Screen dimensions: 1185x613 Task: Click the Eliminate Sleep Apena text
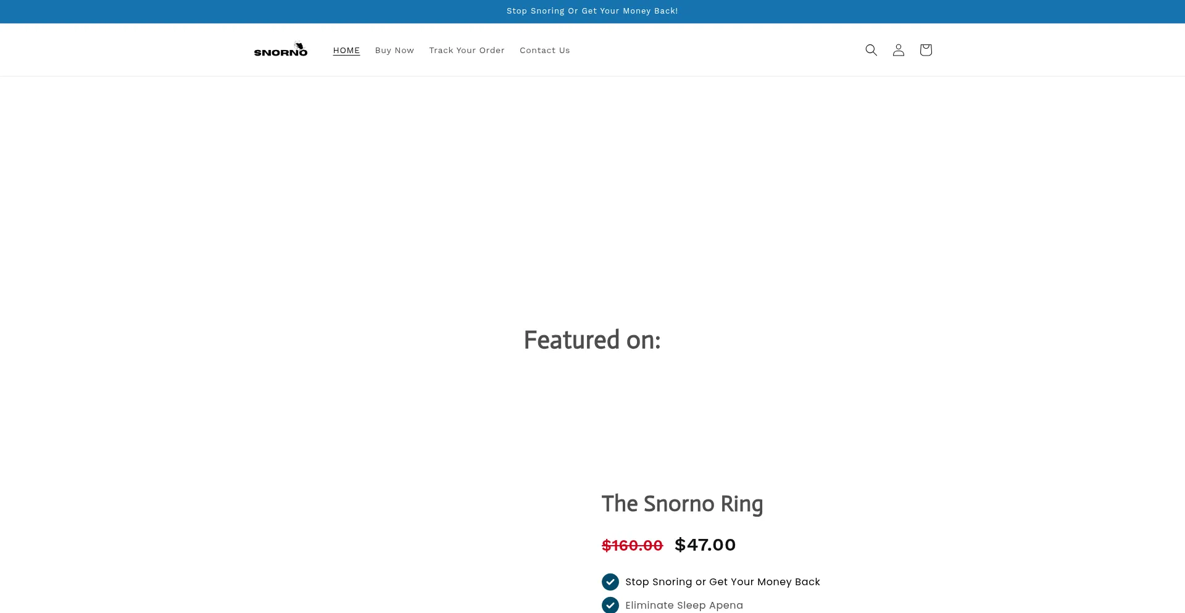click(683, 605)
